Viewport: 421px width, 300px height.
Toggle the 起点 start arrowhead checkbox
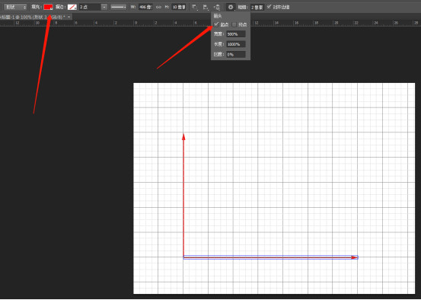click(x=216, y=24)
